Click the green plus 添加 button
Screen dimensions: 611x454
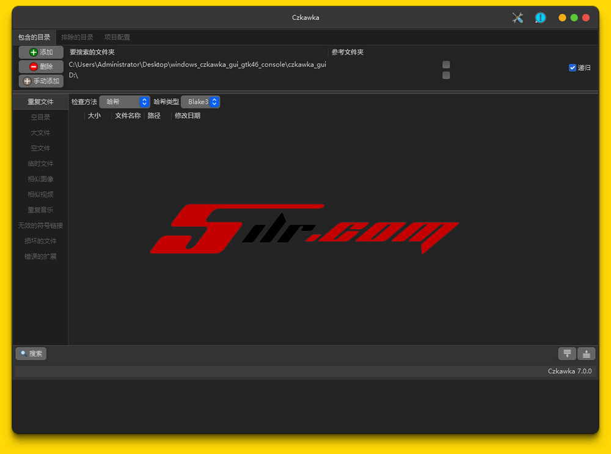pos(41,53)
